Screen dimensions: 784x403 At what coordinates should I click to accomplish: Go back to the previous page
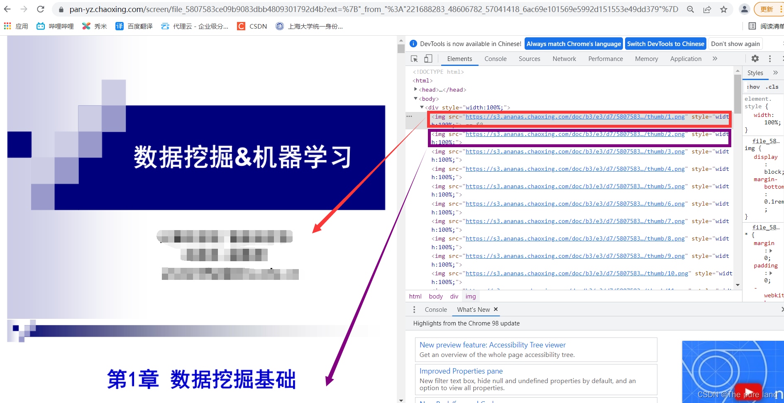click(7, 9)
